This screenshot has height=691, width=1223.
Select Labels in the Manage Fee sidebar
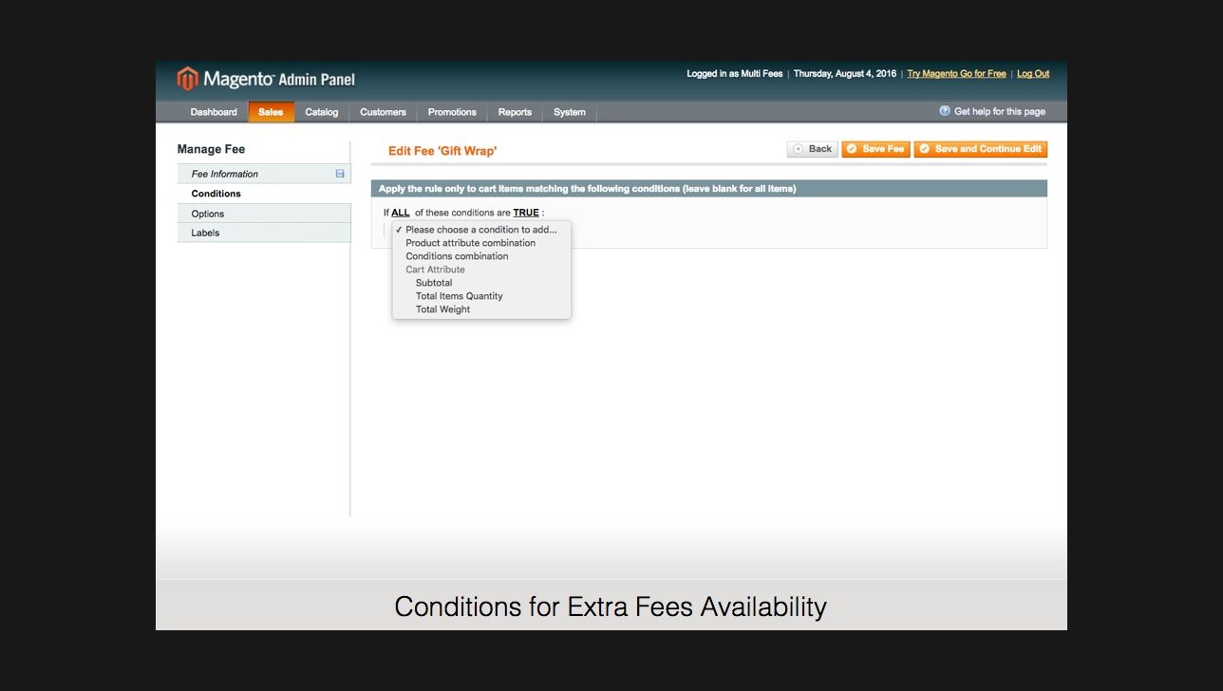(x=204, y=233)
